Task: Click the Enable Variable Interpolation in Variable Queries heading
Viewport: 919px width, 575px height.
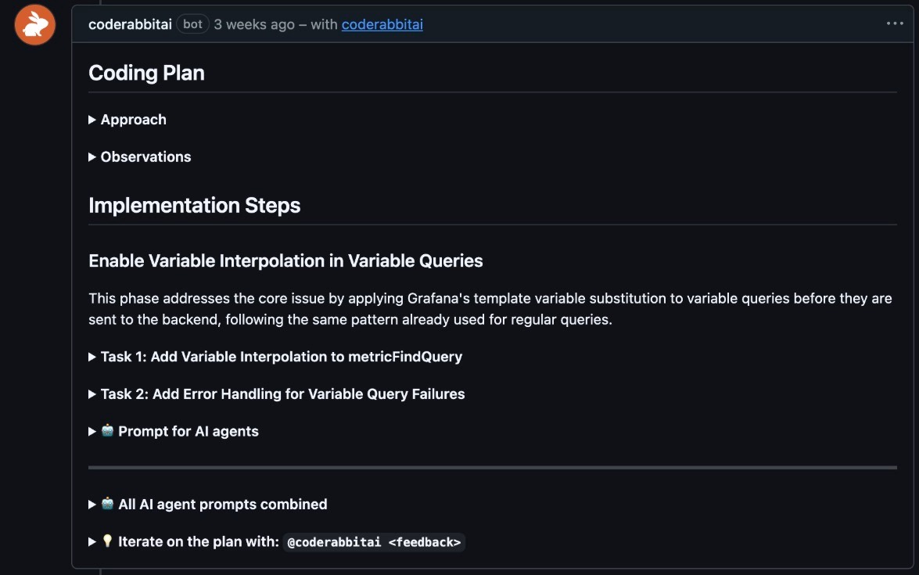Action: coord(285,261)
